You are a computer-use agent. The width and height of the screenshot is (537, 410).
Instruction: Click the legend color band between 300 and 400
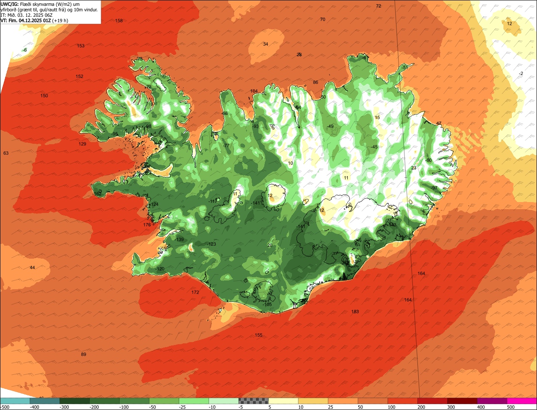pos(462,401)
